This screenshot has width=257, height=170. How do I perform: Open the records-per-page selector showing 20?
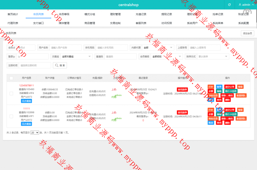[35, 133]
